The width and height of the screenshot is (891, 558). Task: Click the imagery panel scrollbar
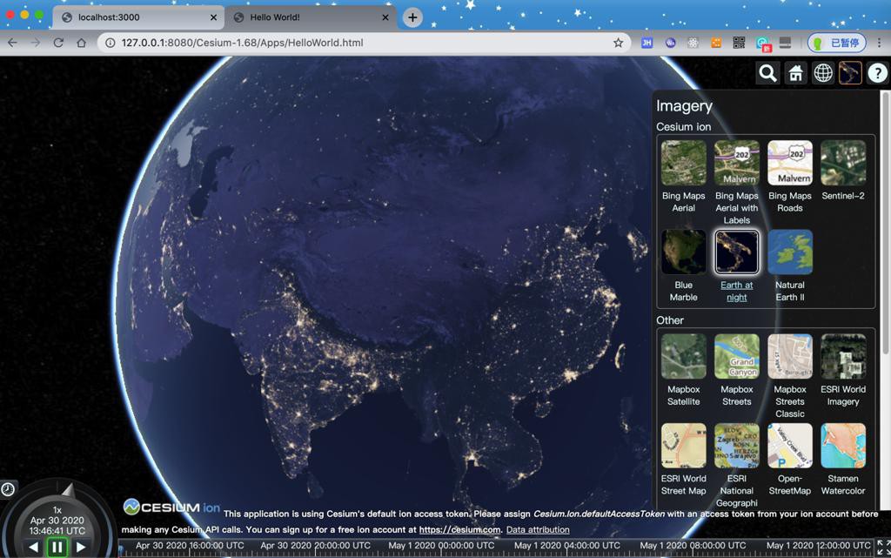(x=885, y=225)
